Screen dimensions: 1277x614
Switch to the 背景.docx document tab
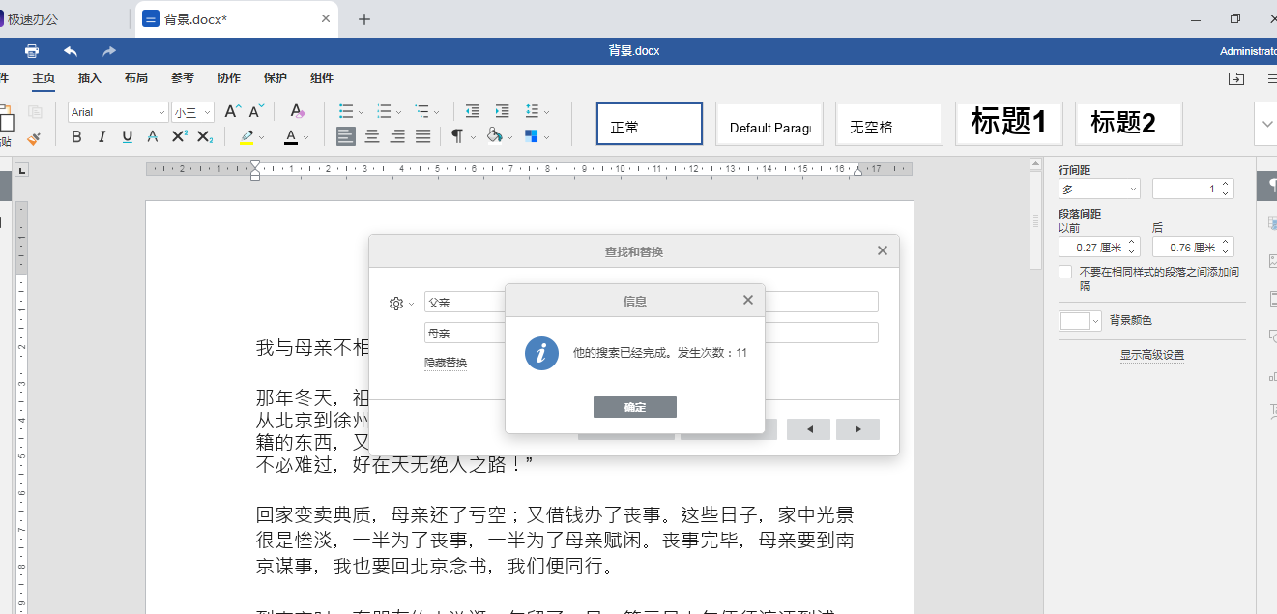click(x=237, y=19)
